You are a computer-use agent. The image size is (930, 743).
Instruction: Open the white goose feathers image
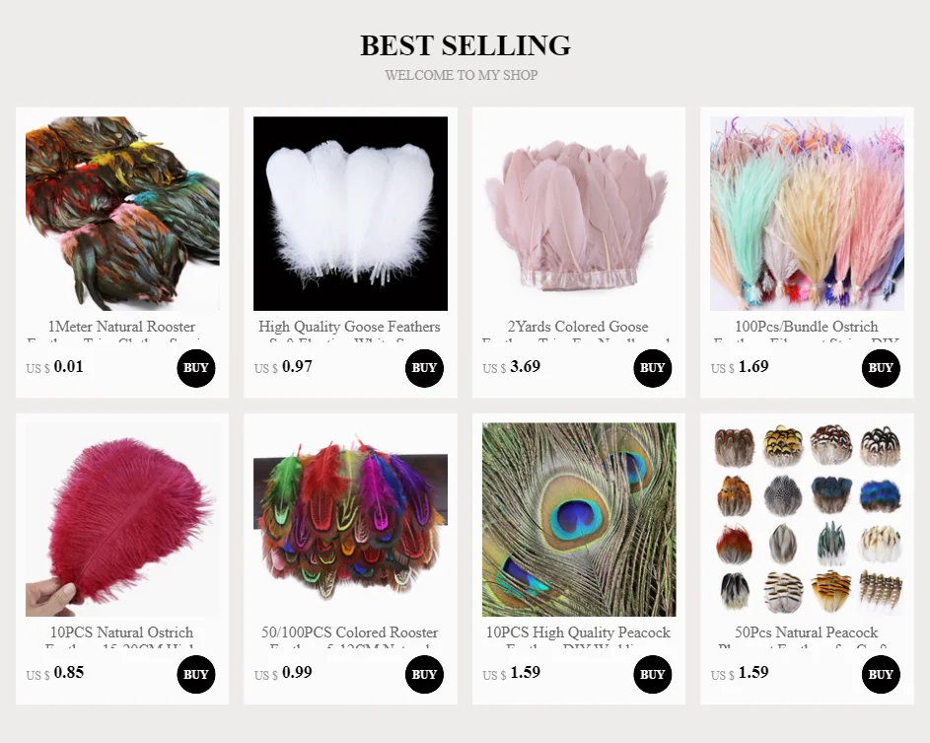pyautogui.click(x=350, y=213)
